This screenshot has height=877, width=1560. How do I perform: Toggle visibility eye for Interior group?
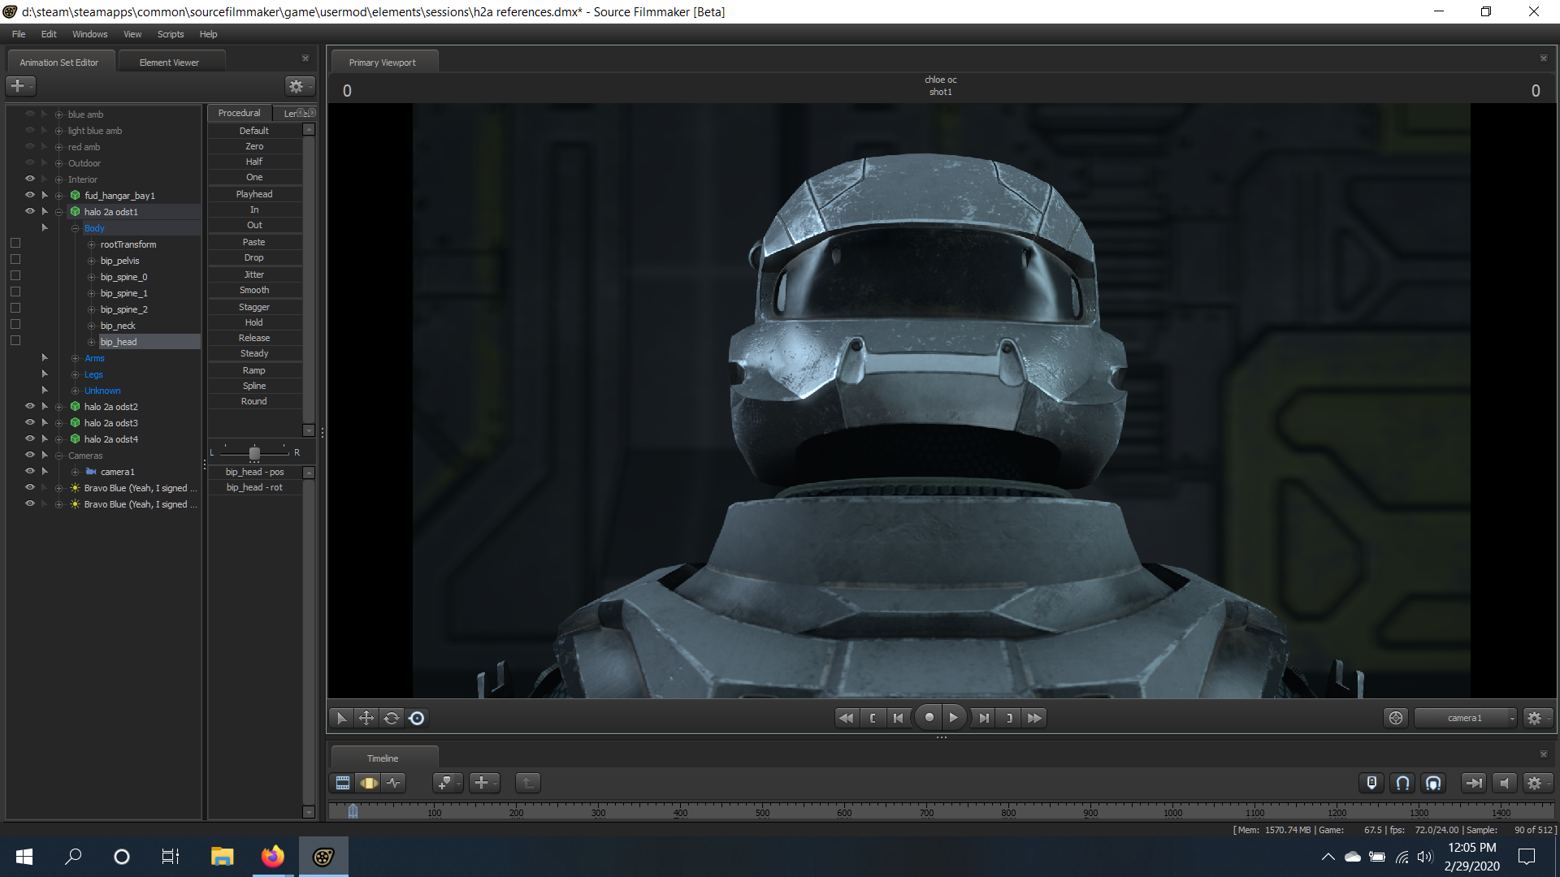(x=30, y=179)
